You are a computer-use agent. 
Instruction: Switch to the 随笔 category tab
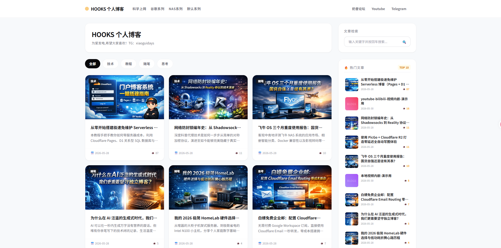147,64
